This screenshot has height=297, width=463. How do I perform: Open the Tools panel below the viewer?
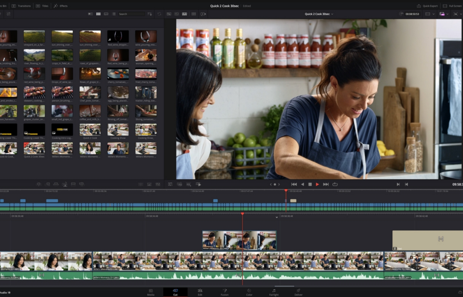click(170, 184)
